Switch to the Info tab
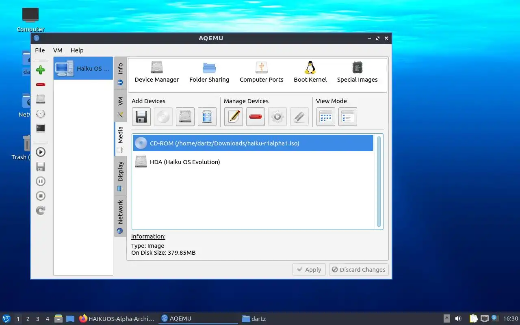This screenshot has height=325, width=520. (x=120, y=74)
